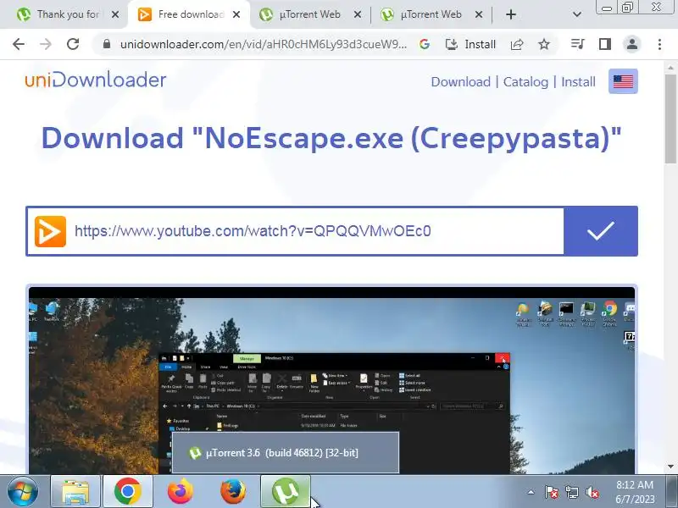View site security lock info
Image resolution: width=678 pixels, height=508 pixels.
107,44
